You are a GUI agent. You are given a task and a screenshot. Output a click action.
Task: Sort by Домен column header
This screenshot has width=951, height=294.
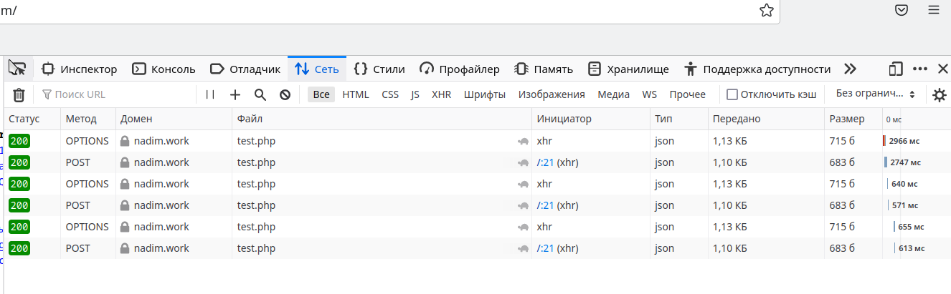pos(174,119)
